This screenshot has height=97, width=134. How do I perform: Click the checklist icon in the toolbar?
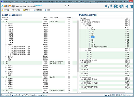click(13, 10)
